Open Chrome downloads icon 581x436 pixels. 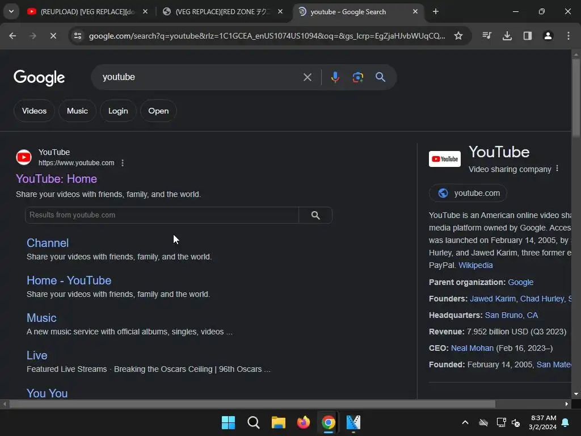click(x=507, y=36)
